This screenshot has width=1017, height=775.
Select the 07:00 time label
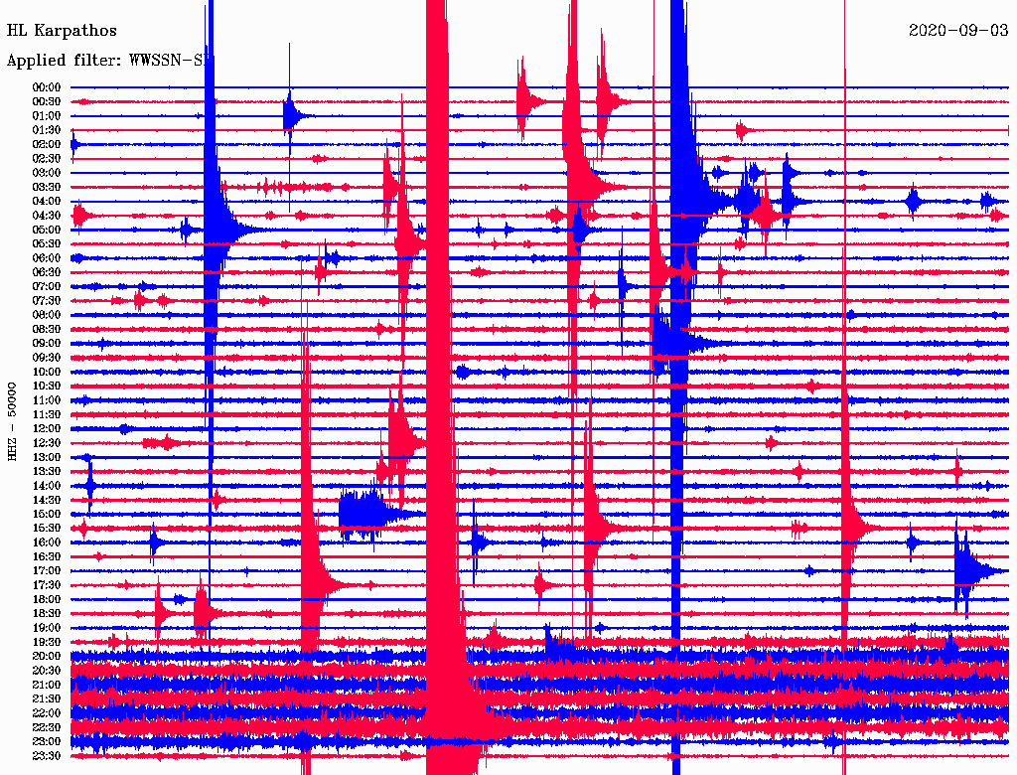pyautogui.click(x=47, y=287)
